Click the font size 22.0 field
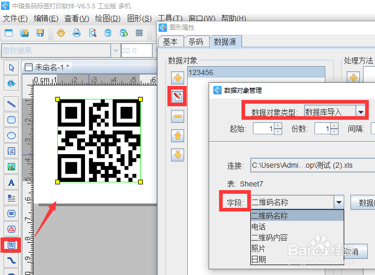The image size is (375, 275). [137, 51]
